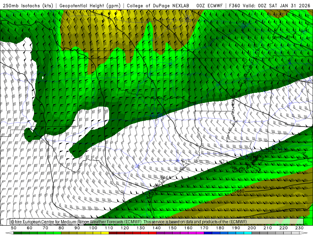Click the 210 knot legend value

[268, 228]
